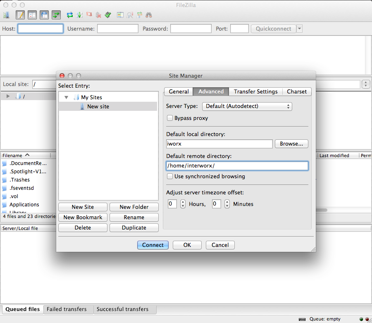Image resolution: width=372 pixels, height=323 pixels.
Task: Click the queue size icon in status bar
Action: click(x=302, y=319)
